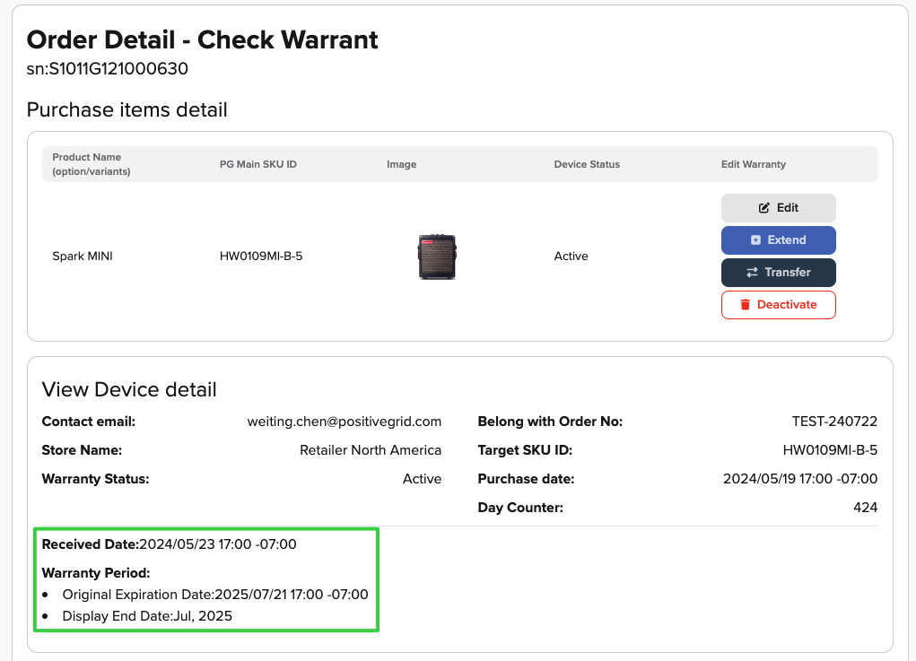This screenshot has height=661, width=916.
Task: Click the Transfer warranty button
Action: [778, 272]
